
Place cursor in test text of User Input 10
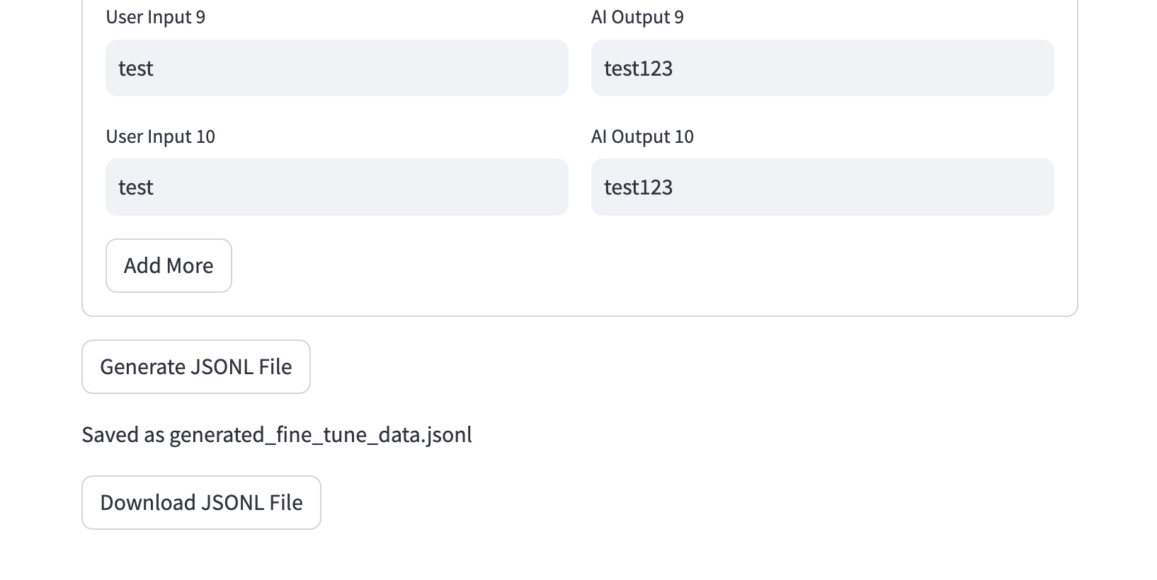(136, 187)
